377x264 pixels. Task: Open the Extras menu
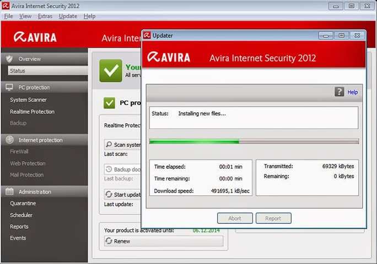coord(45,16)
